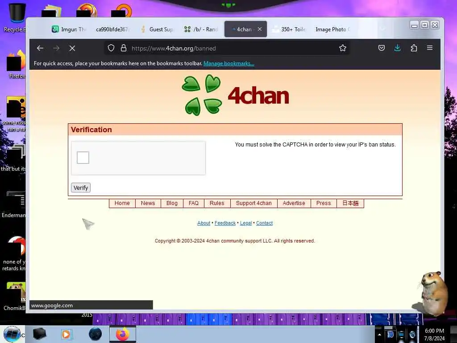Open the Blog navigation link

[172, 203]
